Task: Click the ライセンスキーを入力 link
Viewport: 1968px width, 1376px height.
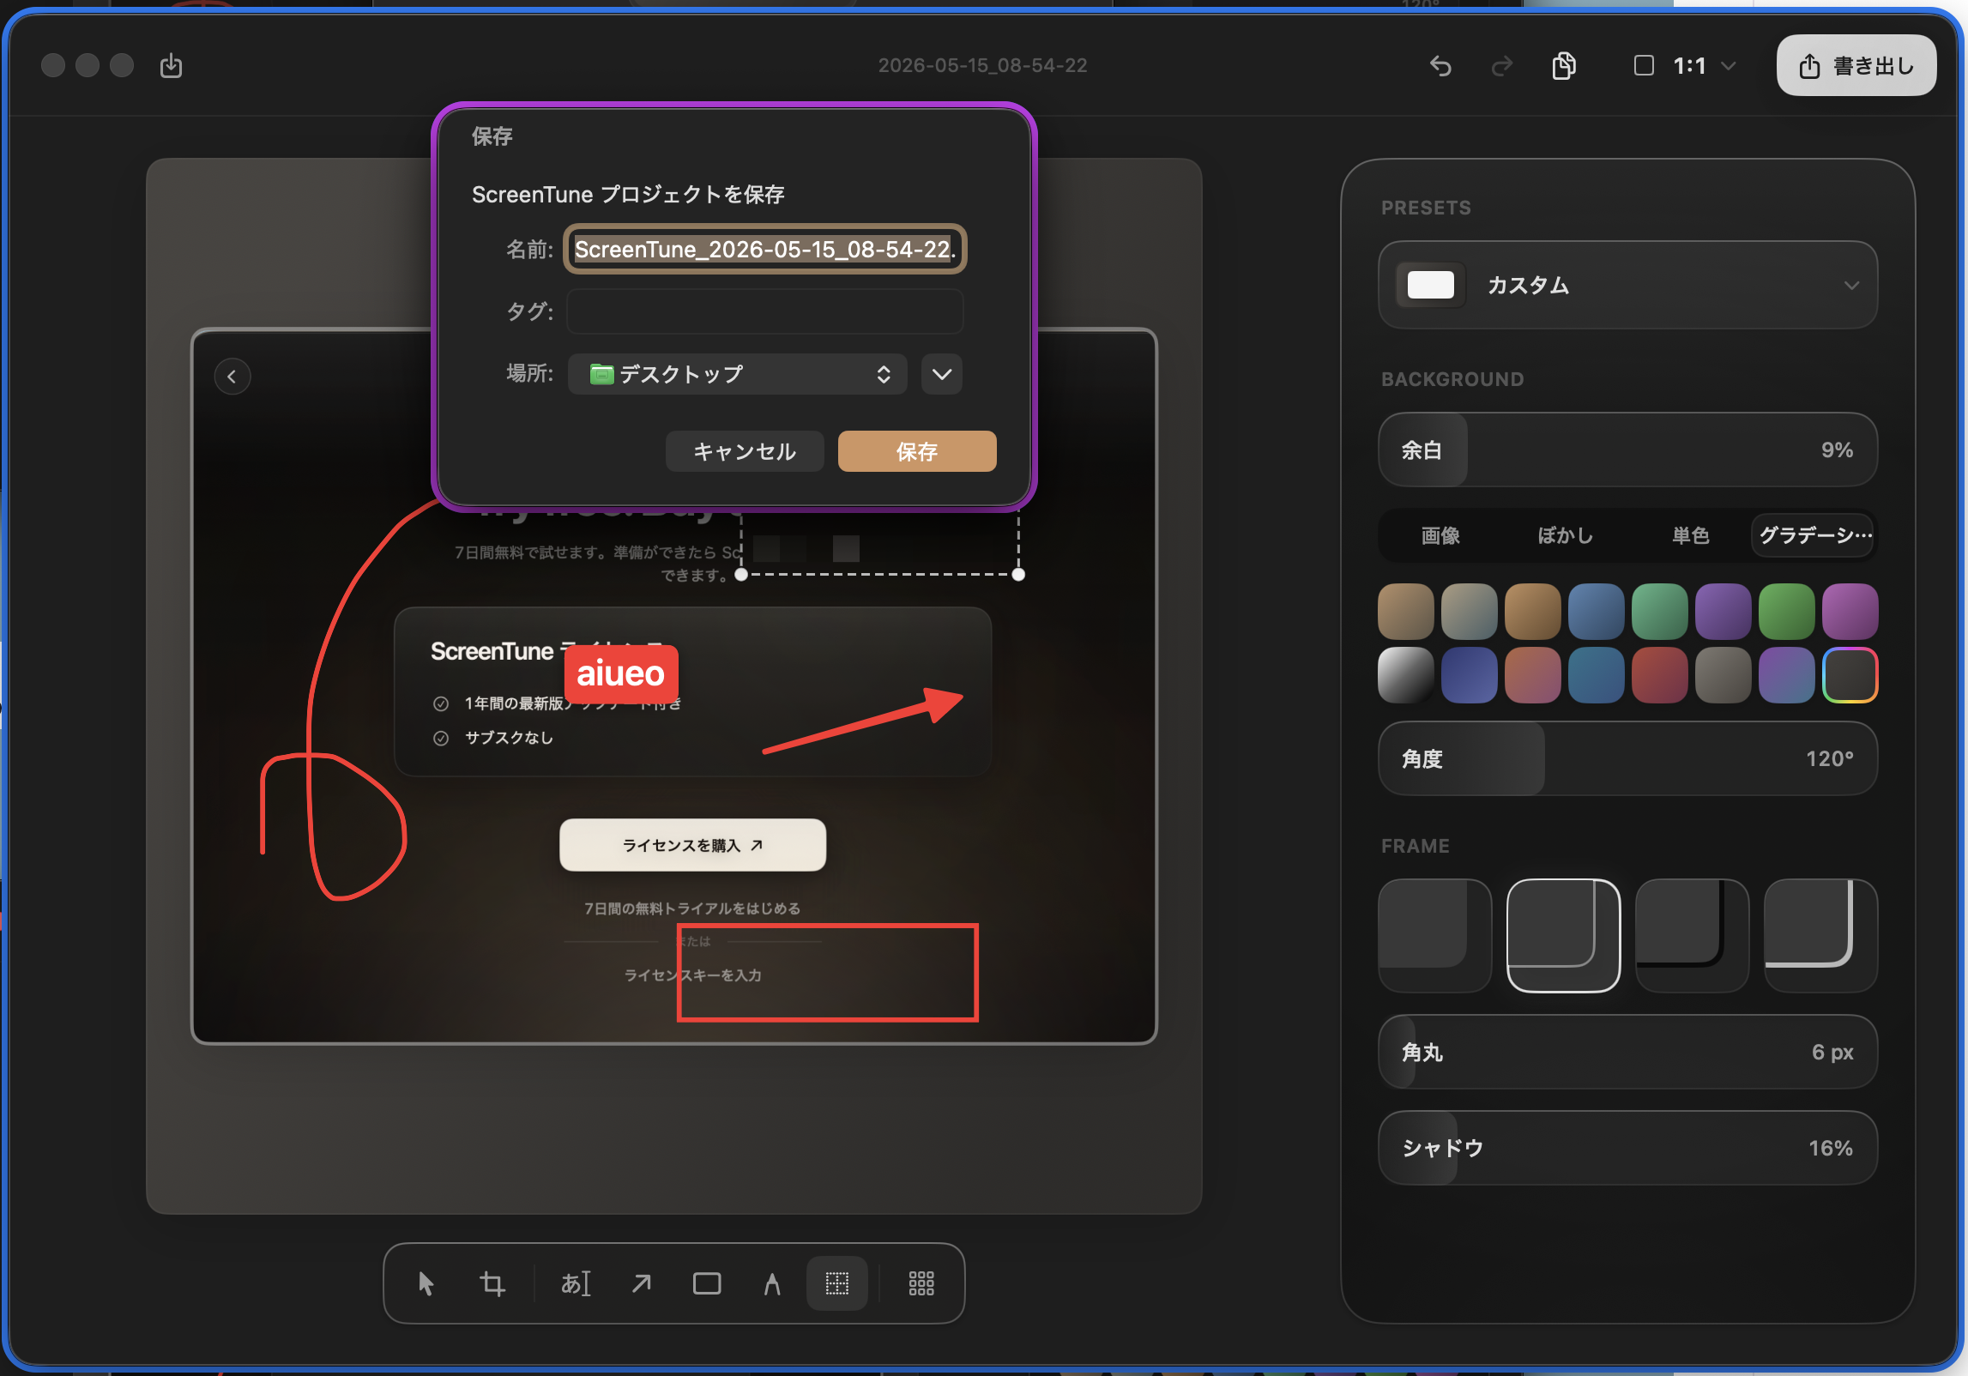Action: coord(692,975)
